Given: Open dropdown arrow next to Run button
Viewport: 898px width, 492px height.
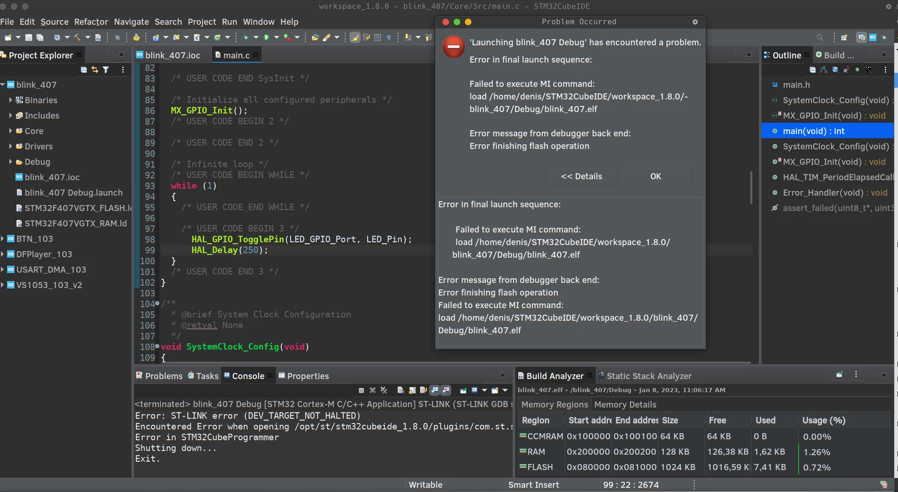Looking at the screenshot, I should (x=277, y=37).
